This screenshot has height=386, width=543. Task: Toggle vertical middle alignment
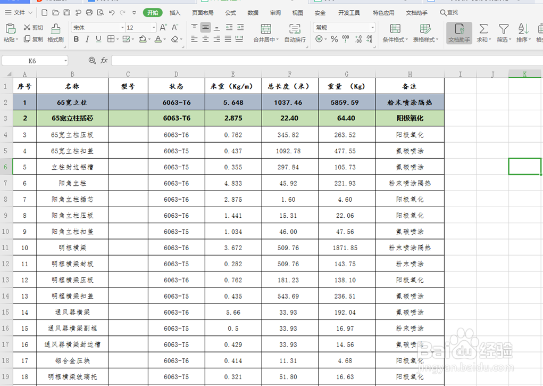click(x=205, y=27)
